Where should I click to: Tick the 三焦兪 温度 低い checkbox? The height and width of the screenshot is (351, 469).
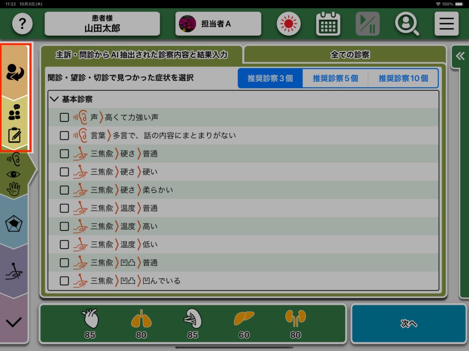coord(65,245)
